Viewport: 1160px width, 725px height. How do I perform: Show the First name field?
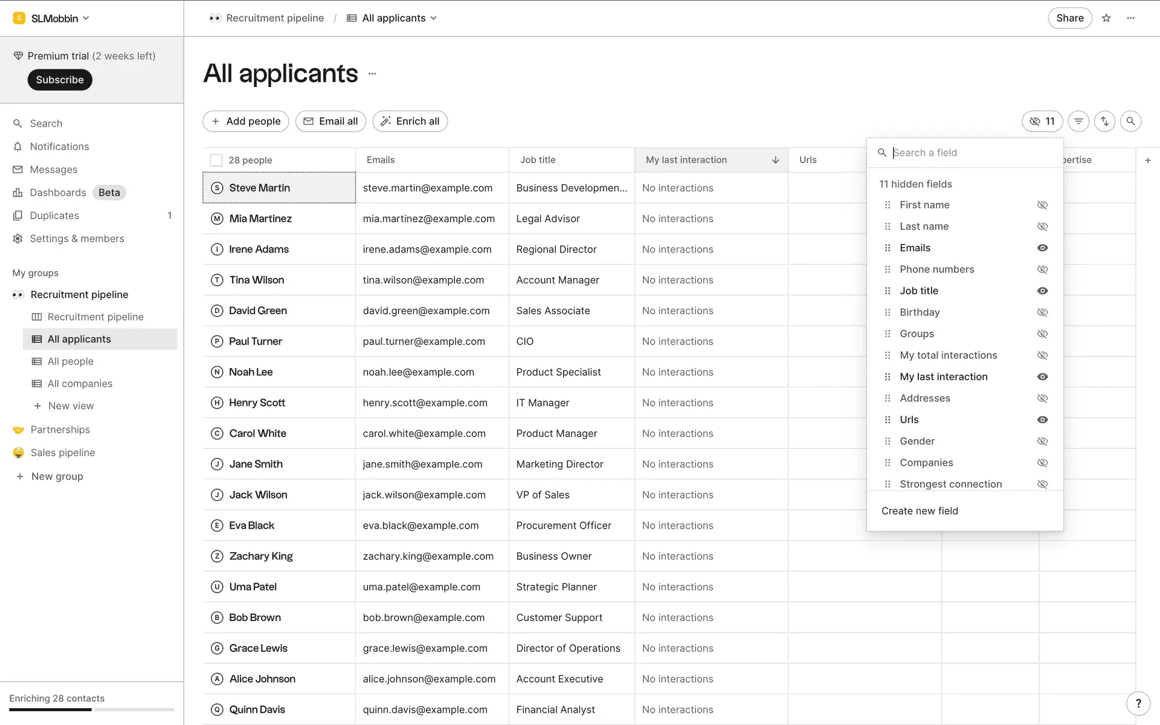1042,205
